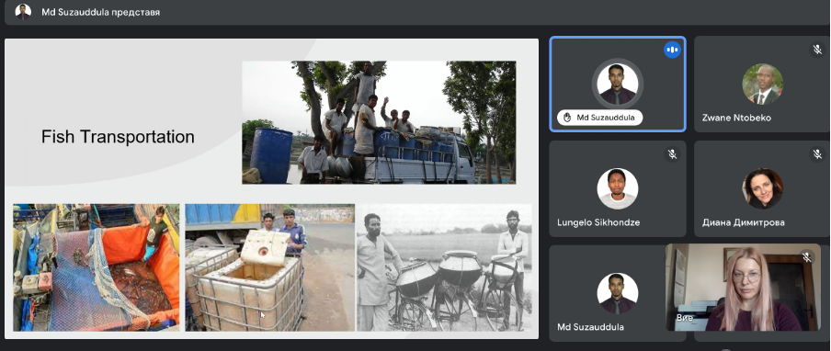Click Lungelo Sikhondze's profile picture

(x=618, y=188)
